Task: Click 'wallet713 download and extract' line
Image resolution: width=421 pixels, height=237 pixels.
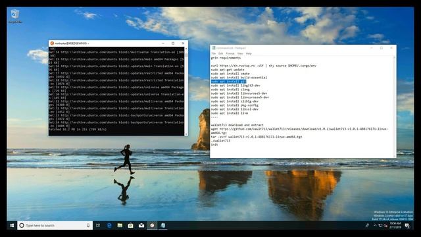Action: point(237,125)
